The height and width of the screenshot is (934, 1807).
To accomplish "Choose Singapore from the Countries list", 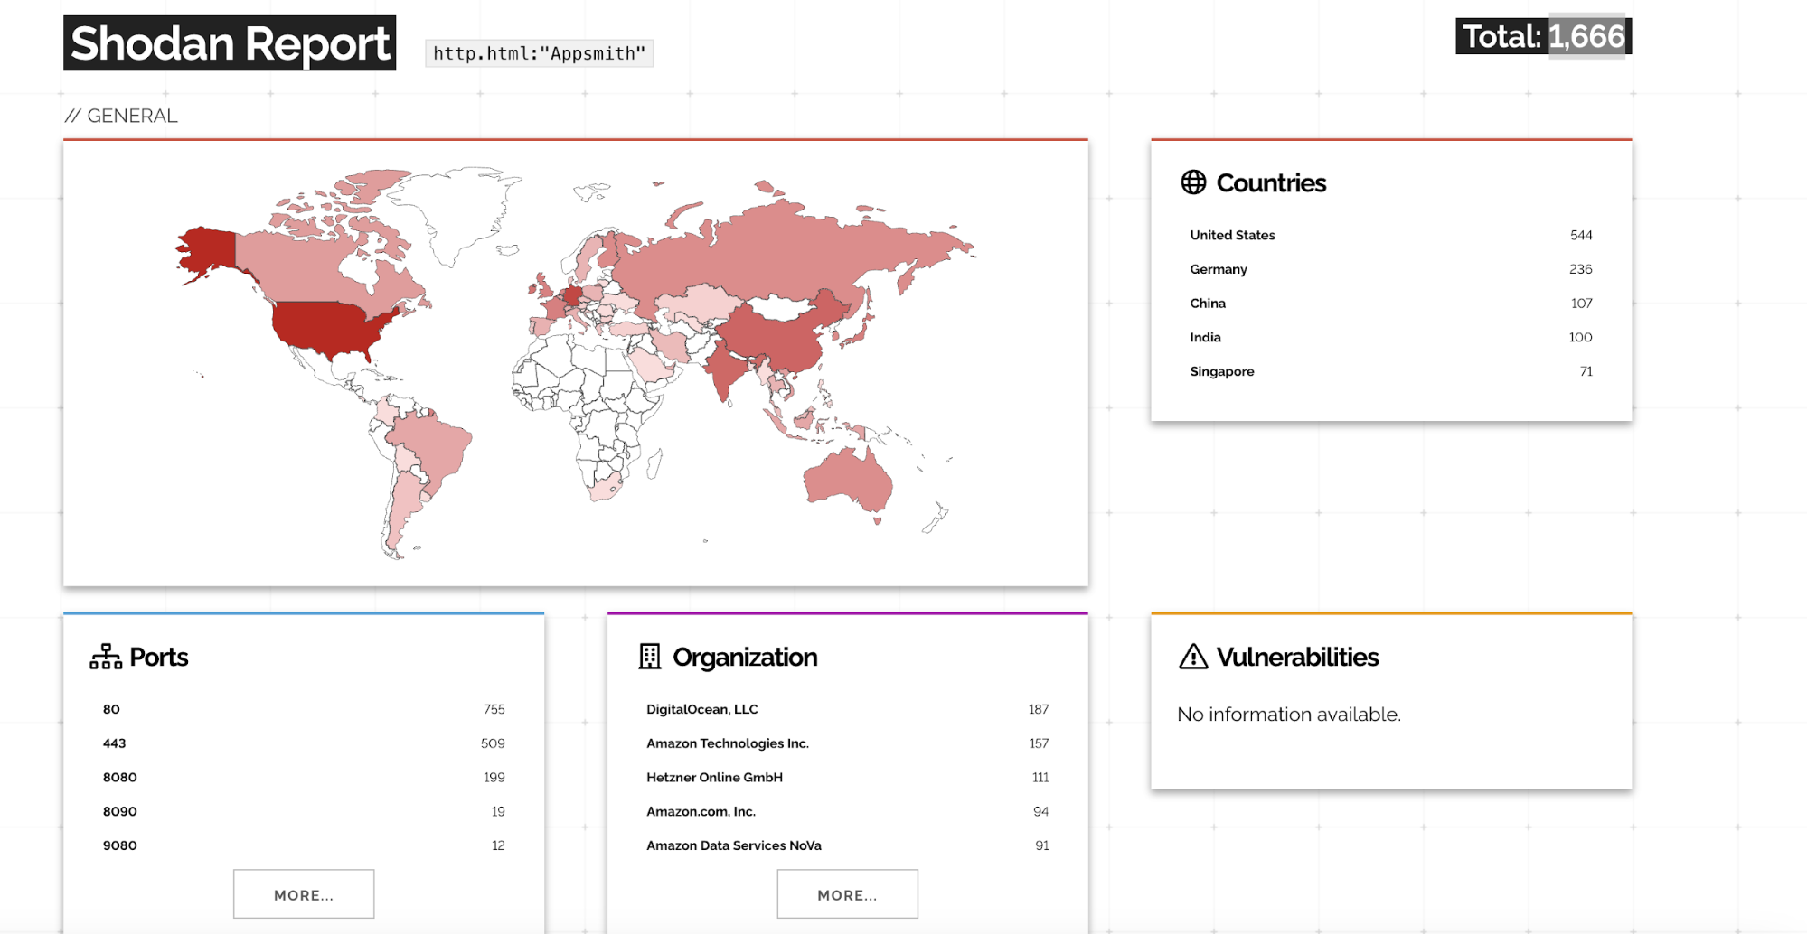I will (1221, 371).
